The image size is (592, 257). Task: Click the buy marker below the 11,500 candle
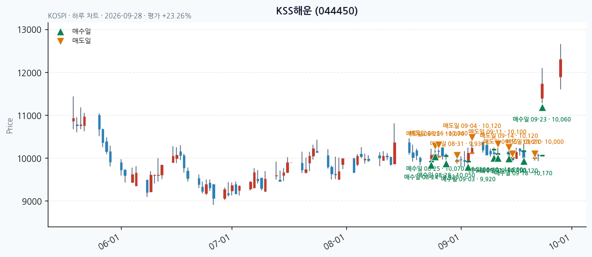[542, 108]
